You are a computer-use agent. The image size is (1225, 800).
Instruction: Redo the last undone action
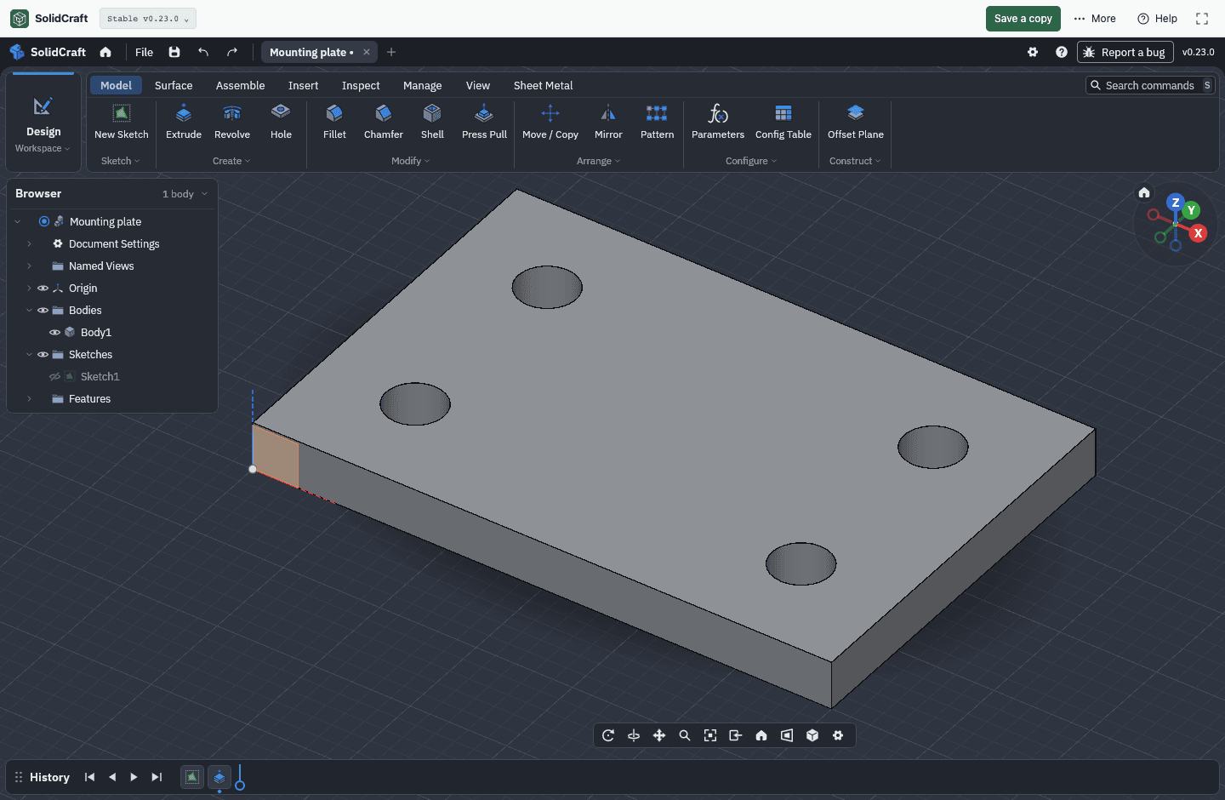232,52
